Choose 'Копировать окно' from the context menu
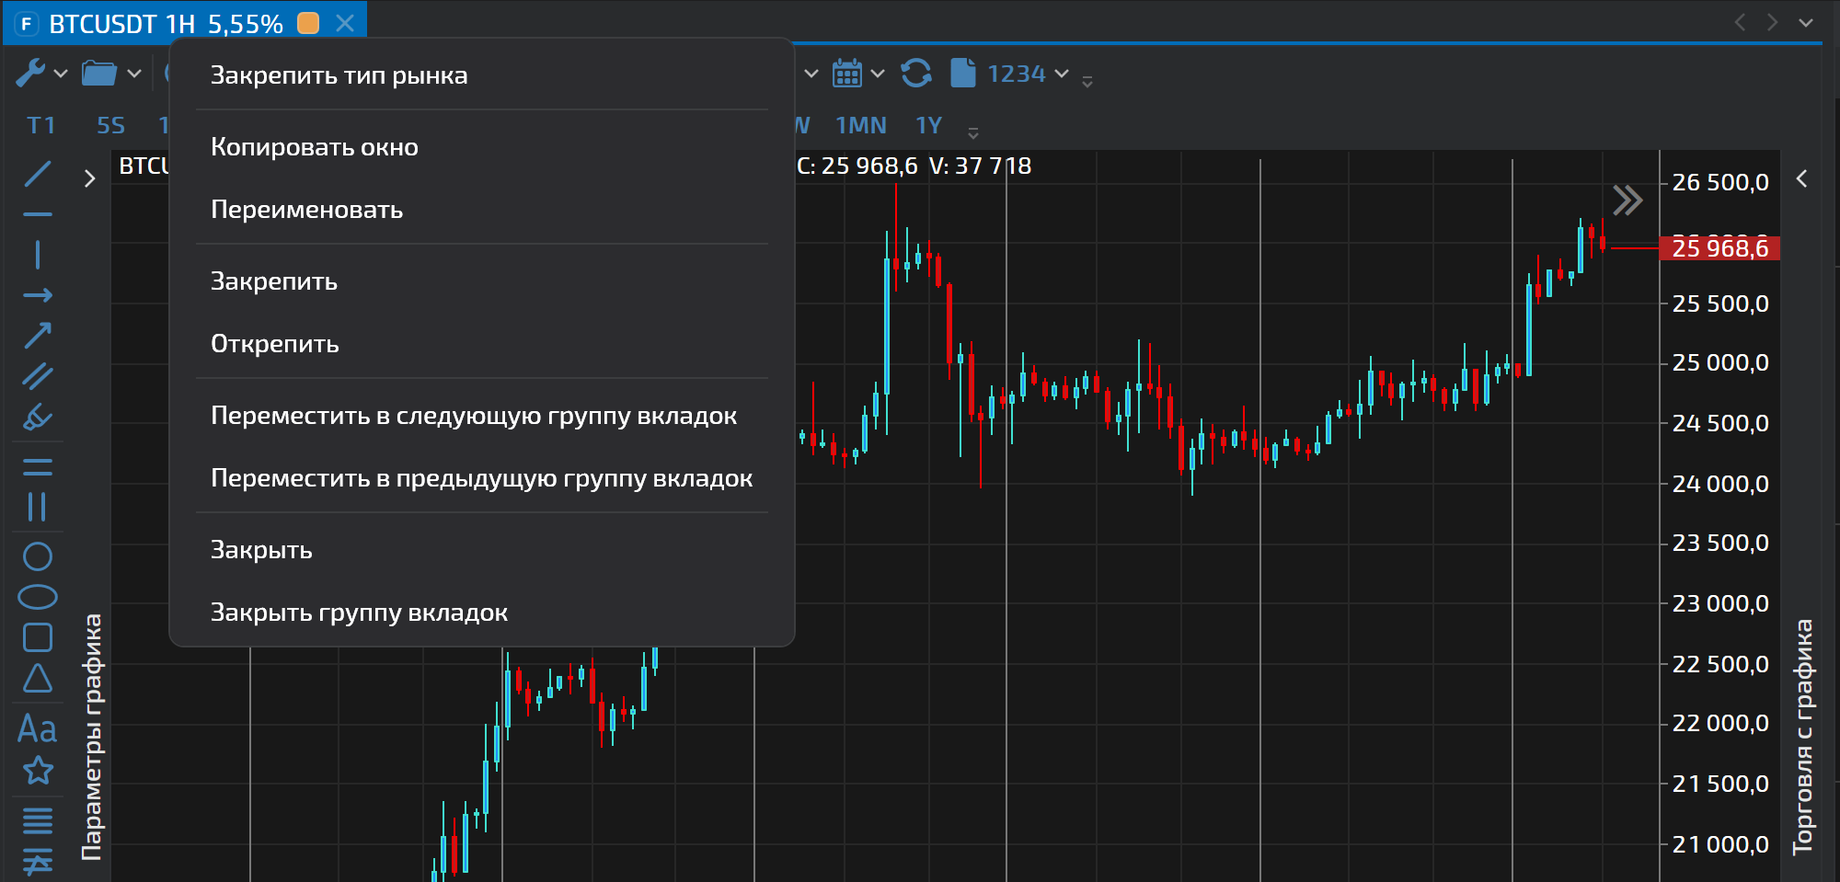 (x=315, y=147)
